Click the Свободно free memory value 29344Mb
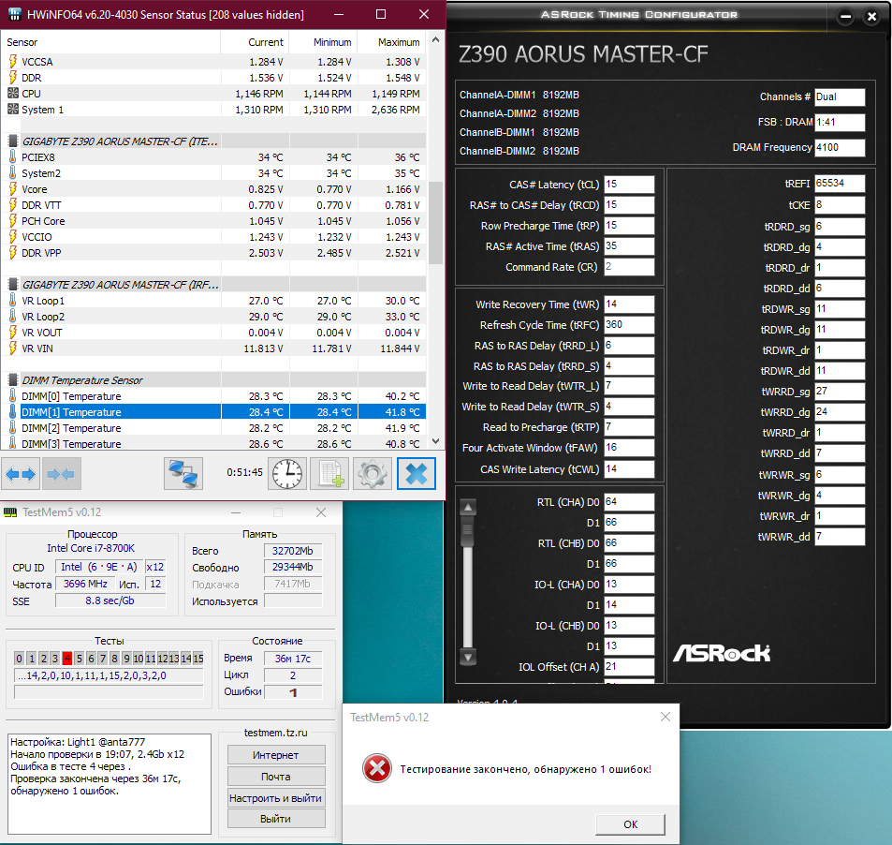 pyautogui.click(x=293, y=567)
